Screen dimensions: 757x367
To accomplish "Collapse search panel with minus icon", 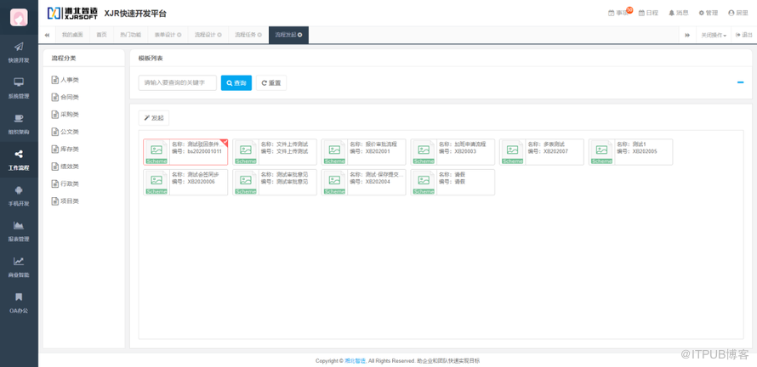I will click(x=740, y=82).
